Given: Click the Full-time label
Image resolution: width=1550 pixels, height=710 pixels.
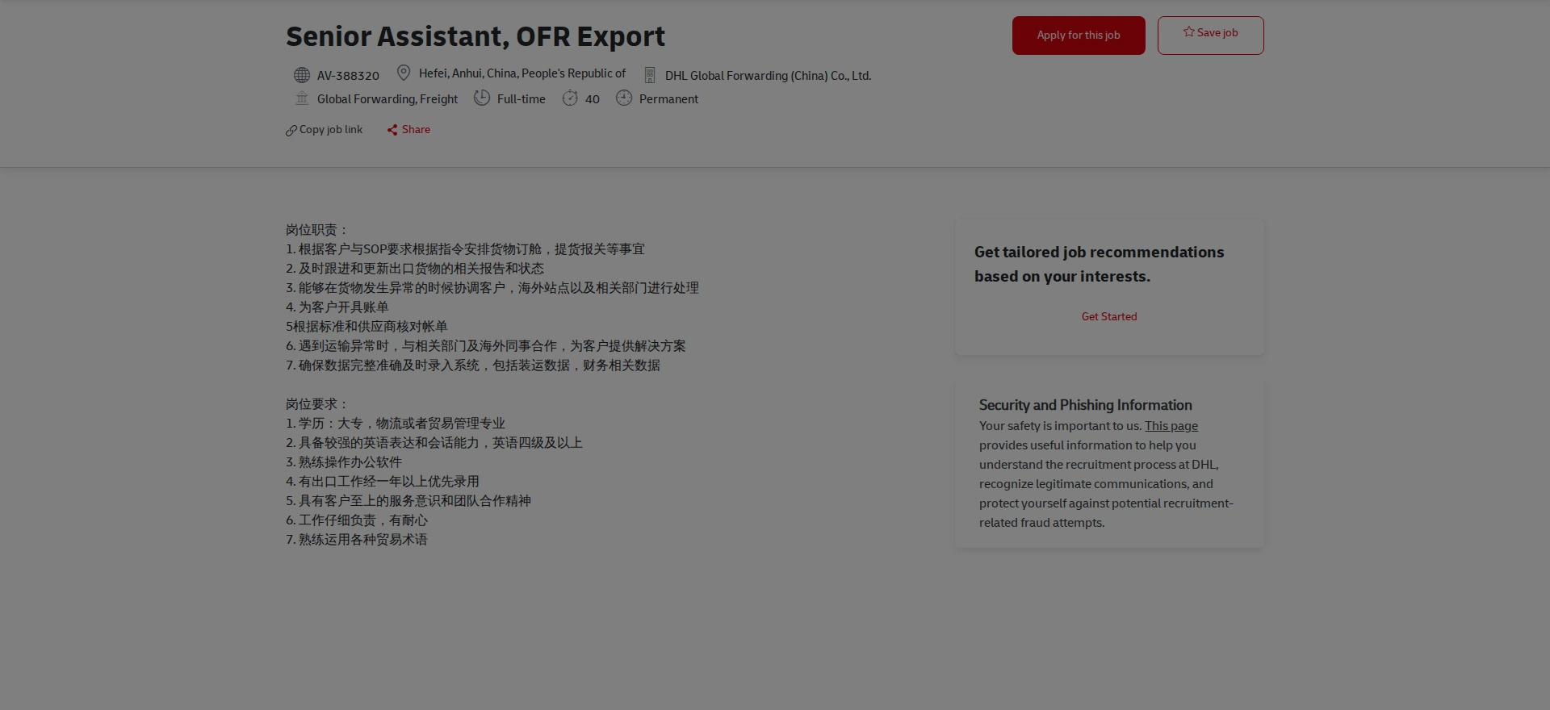Looking at the screenshot, I should click(x=522, y=99).
